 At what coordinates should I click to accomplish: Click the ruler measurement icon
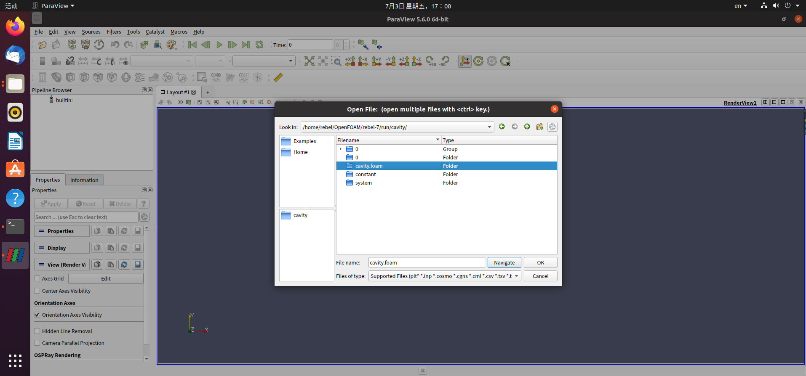click(278, 77)
